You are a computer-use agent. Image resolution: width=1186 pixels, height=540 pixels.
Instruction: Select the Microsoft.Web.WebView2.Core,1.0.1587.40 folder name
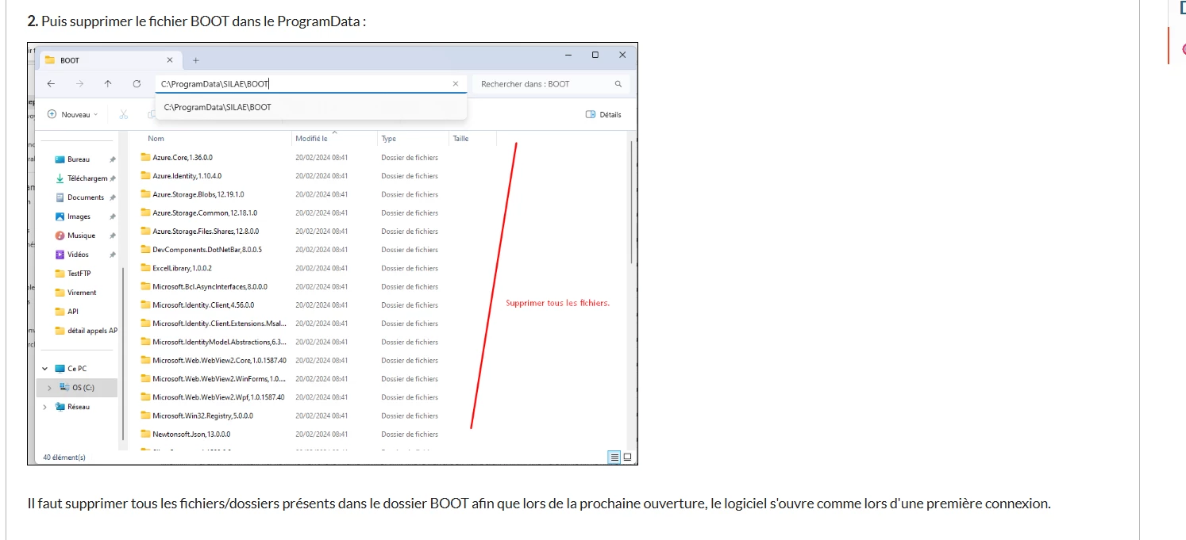[219, 360]
